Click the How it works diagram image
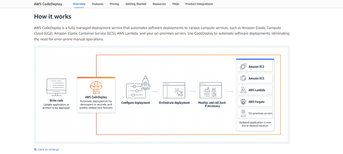This screenshot has width=343, height=154. click(162, 95)
